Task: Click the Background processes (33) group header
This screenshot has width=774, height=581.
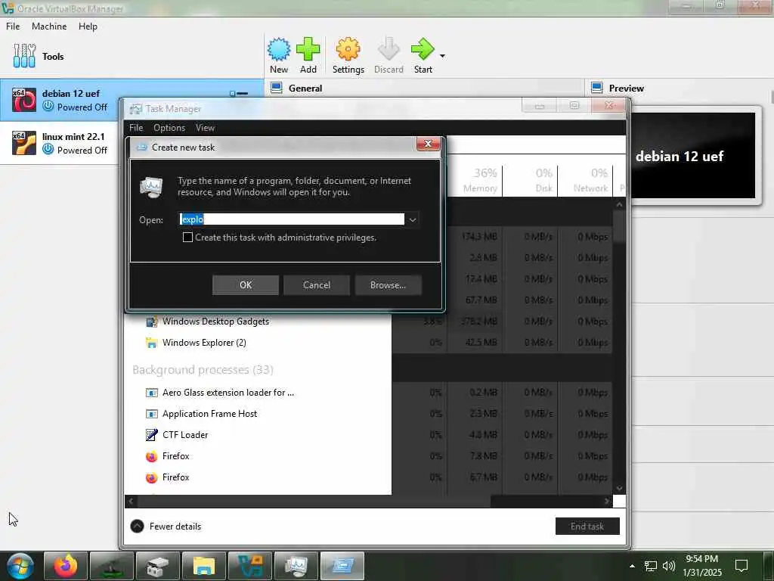Action: 203,370
